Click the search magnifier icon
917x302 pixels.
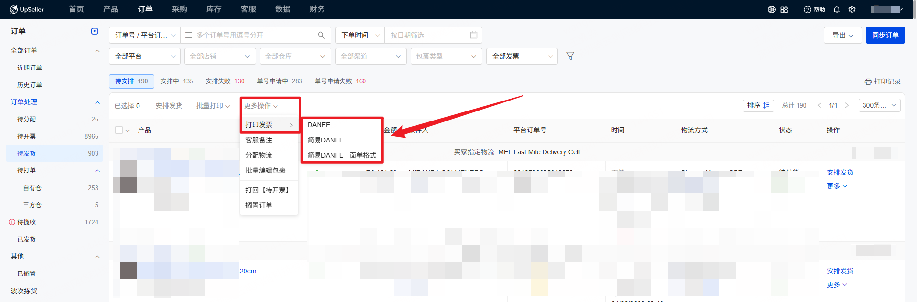[321, 35]
